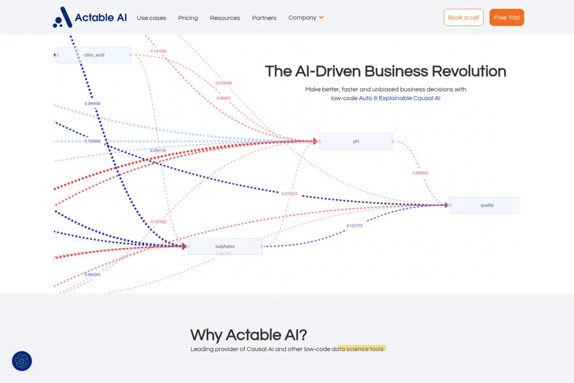Screen dimensions: 574x383
Task: Click the Why Actable AI? heading
Action: [x=249, y=335]
